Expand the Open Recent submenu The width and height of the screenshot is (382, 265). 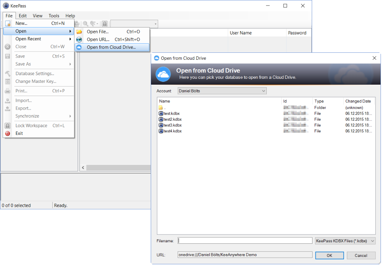click(39, 39)
